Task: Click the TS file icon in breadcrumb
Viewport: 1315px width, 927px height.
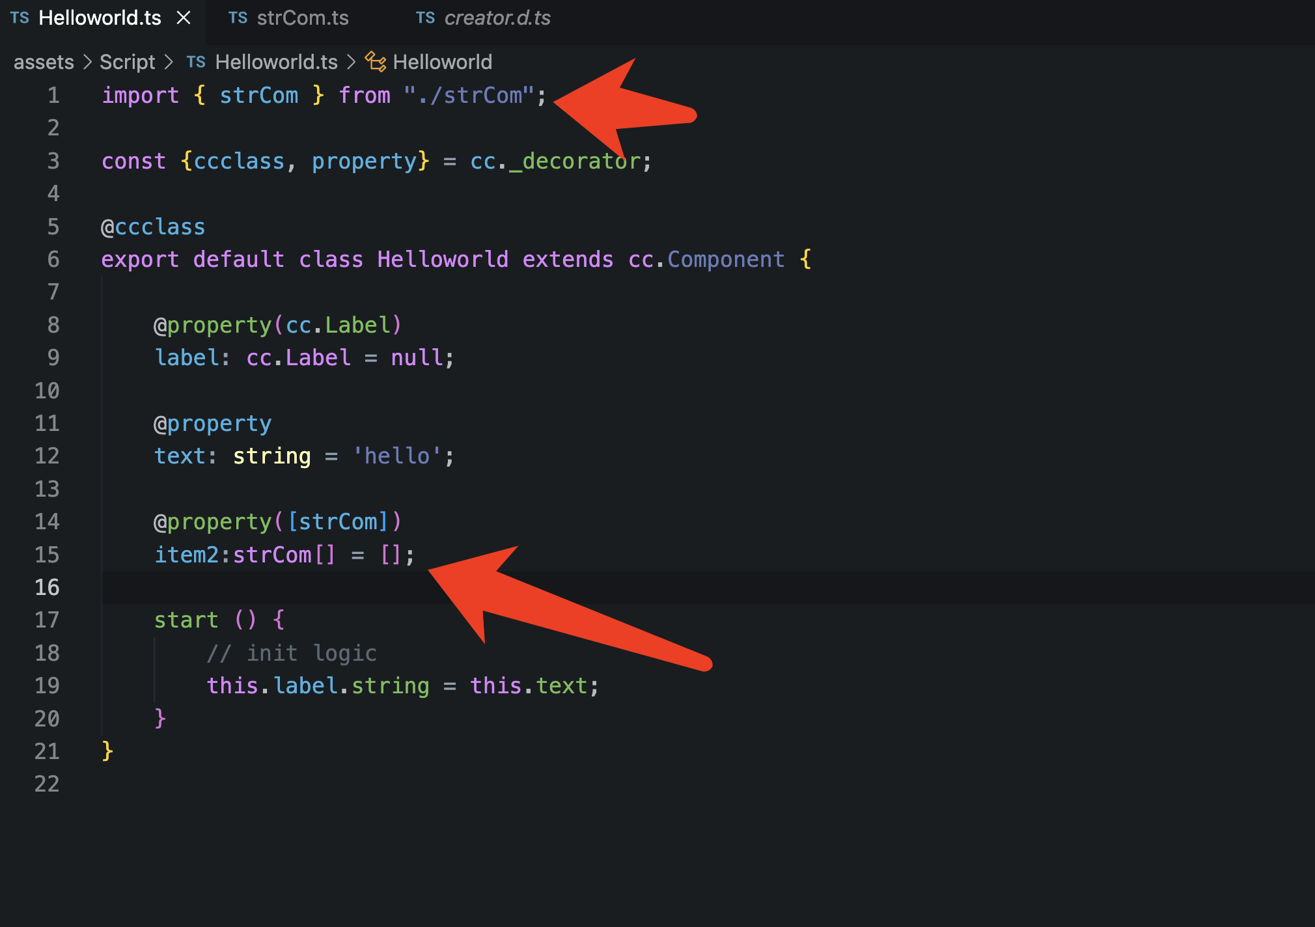Action: click(x=196, y=62)
